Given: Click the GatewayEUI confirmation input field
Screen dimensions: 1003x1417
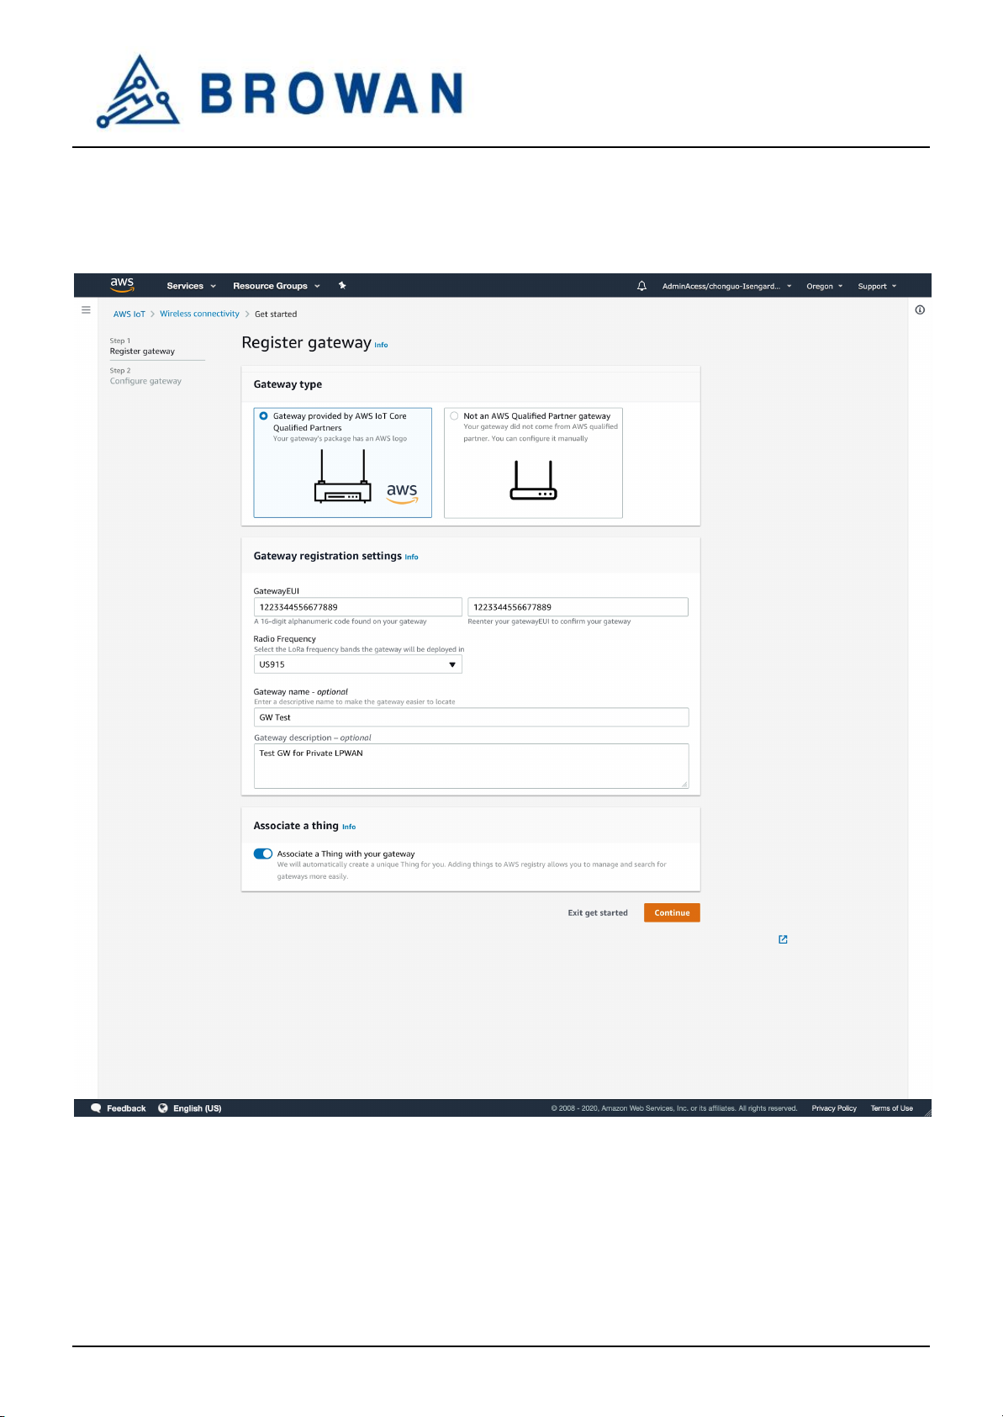Looking at the screenshot, I should pyautogui.click(x=578, y=606).
